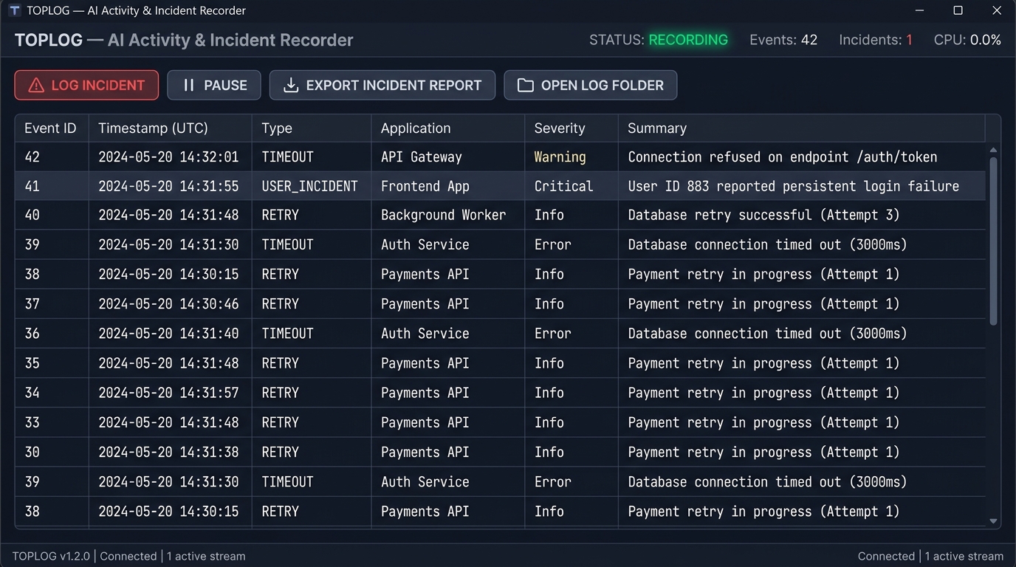Click the "USER_INCIDENT" type cell
1016x567 pixels.
pos(309,186)
